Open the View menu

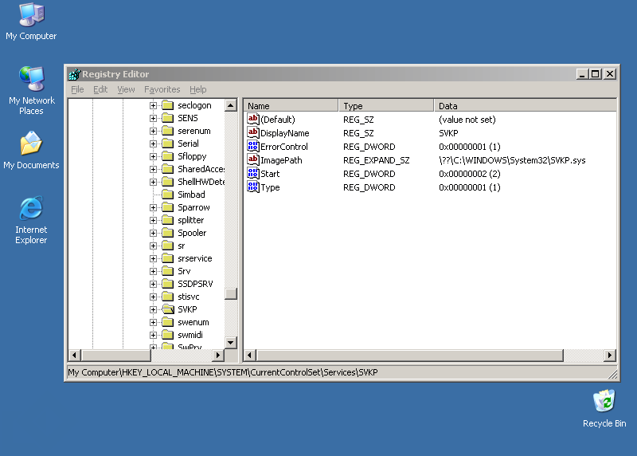(x=126, y=89)
